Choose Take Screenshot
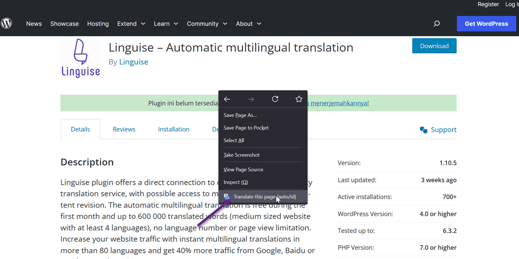 [x=263, y=155]
